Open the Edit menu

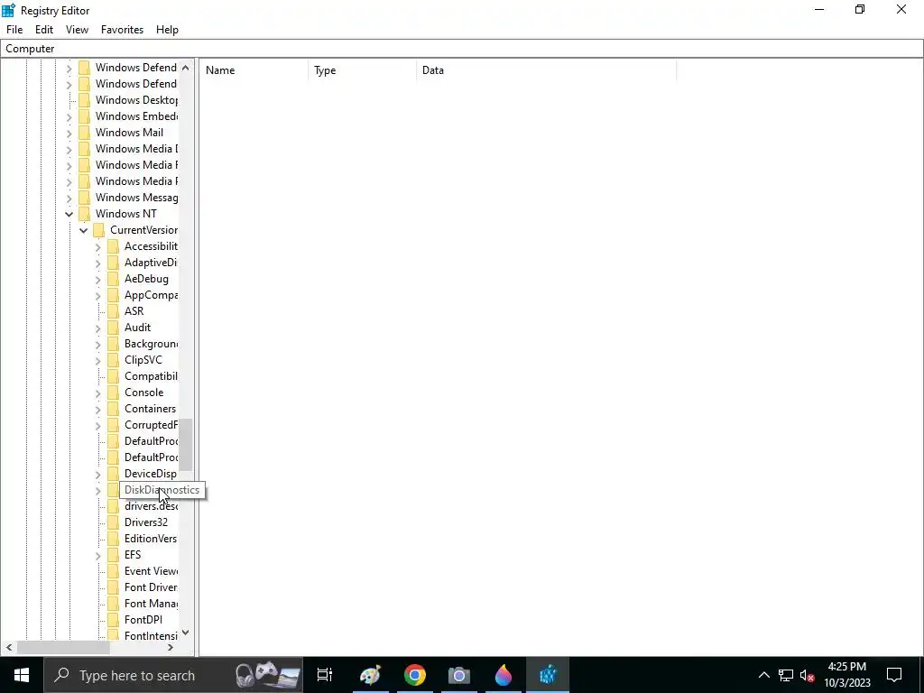click(x=44, y=30)
